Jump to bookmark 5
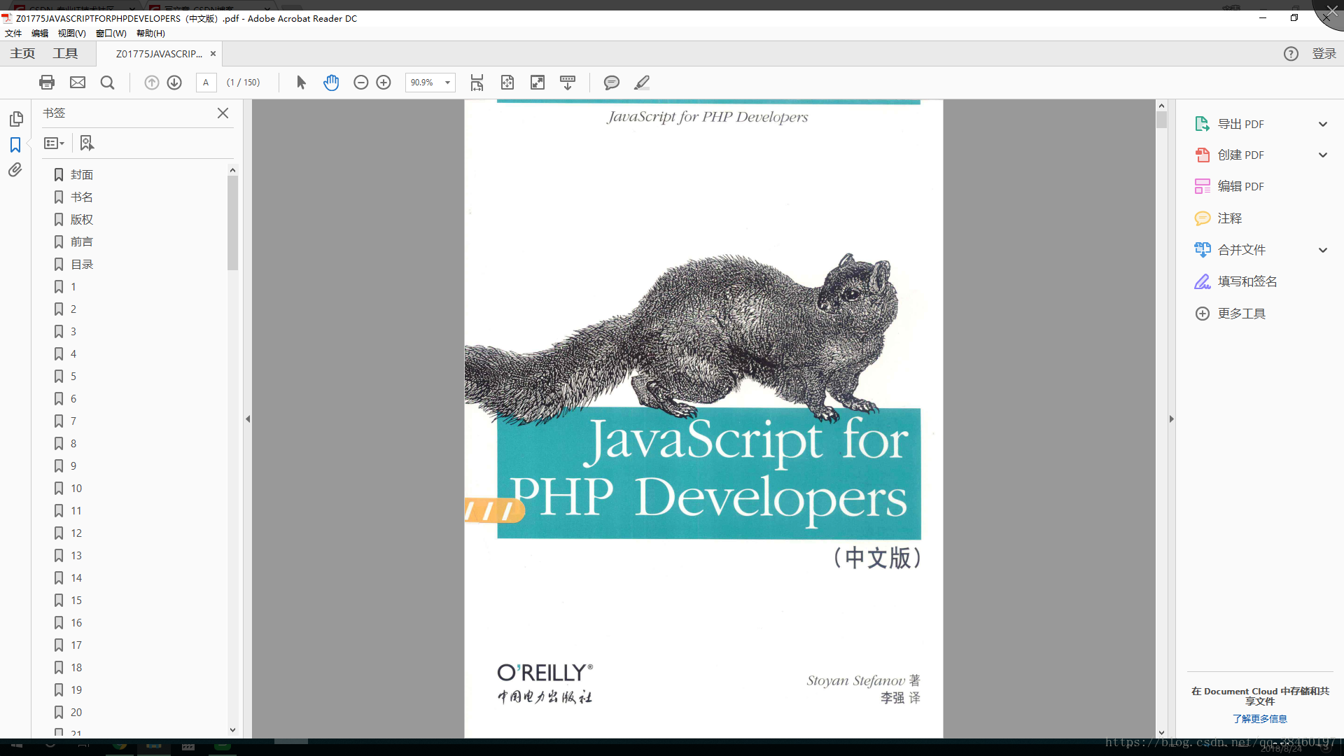The height and width of the screenshot is (756, 1344). (73, 377)
